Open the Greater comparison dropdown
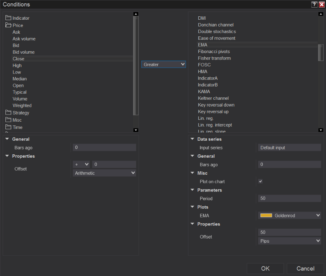The height and width of the screenshot is (276, 326). 163,64
